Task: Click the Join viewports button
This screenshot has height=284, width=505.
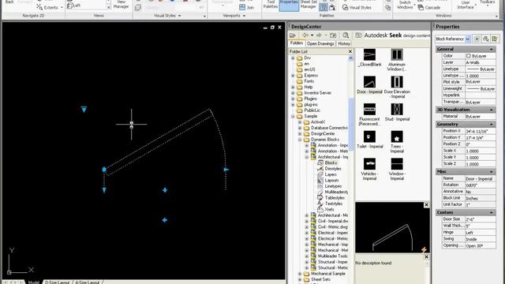Action: (247, 7)
